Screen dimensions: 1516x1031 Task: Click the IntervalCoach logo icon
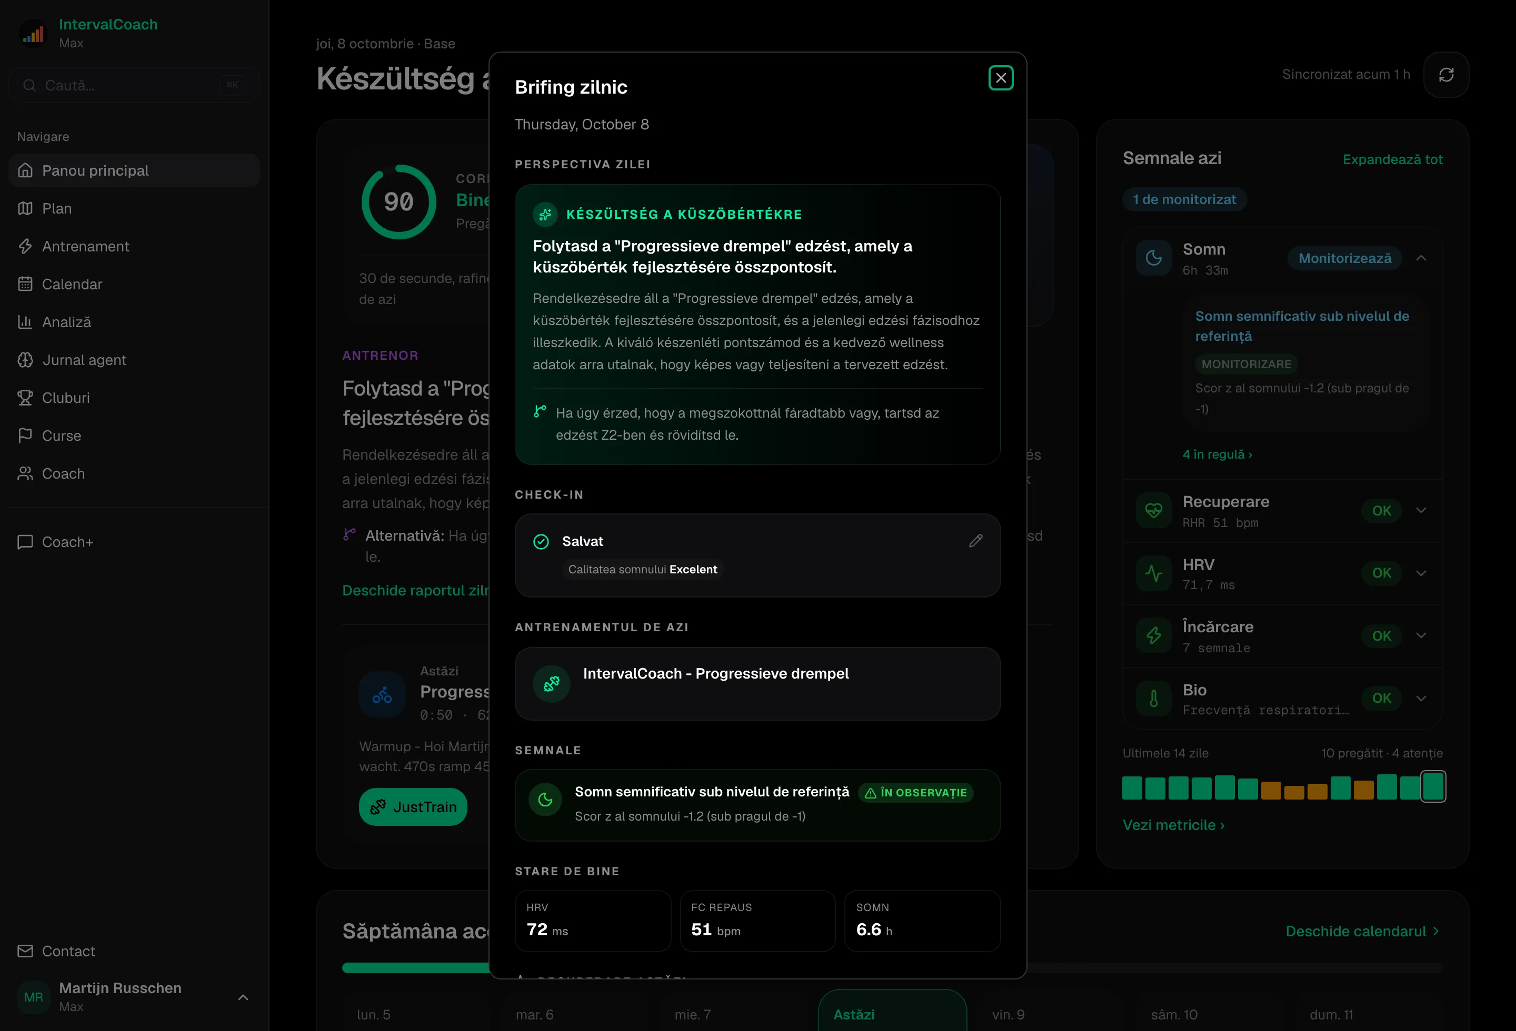coord(33,33)
